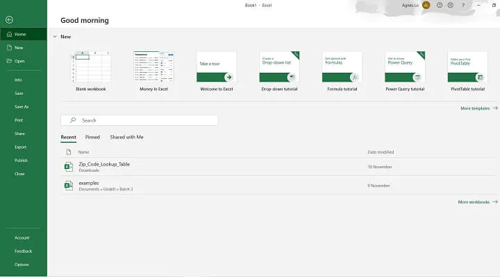The image size is (500, 277).
Task: Click the help question mark icon
Action: (x=463, y=5)
